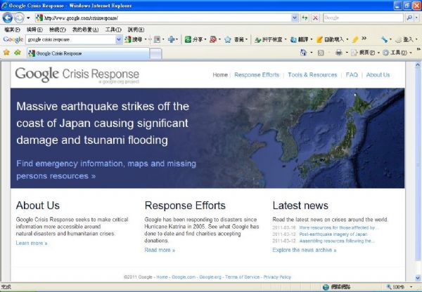Screen dimensions: 422x292
Task: Expand Google Toolbar overflow chevron
Action: coord(364,39)
